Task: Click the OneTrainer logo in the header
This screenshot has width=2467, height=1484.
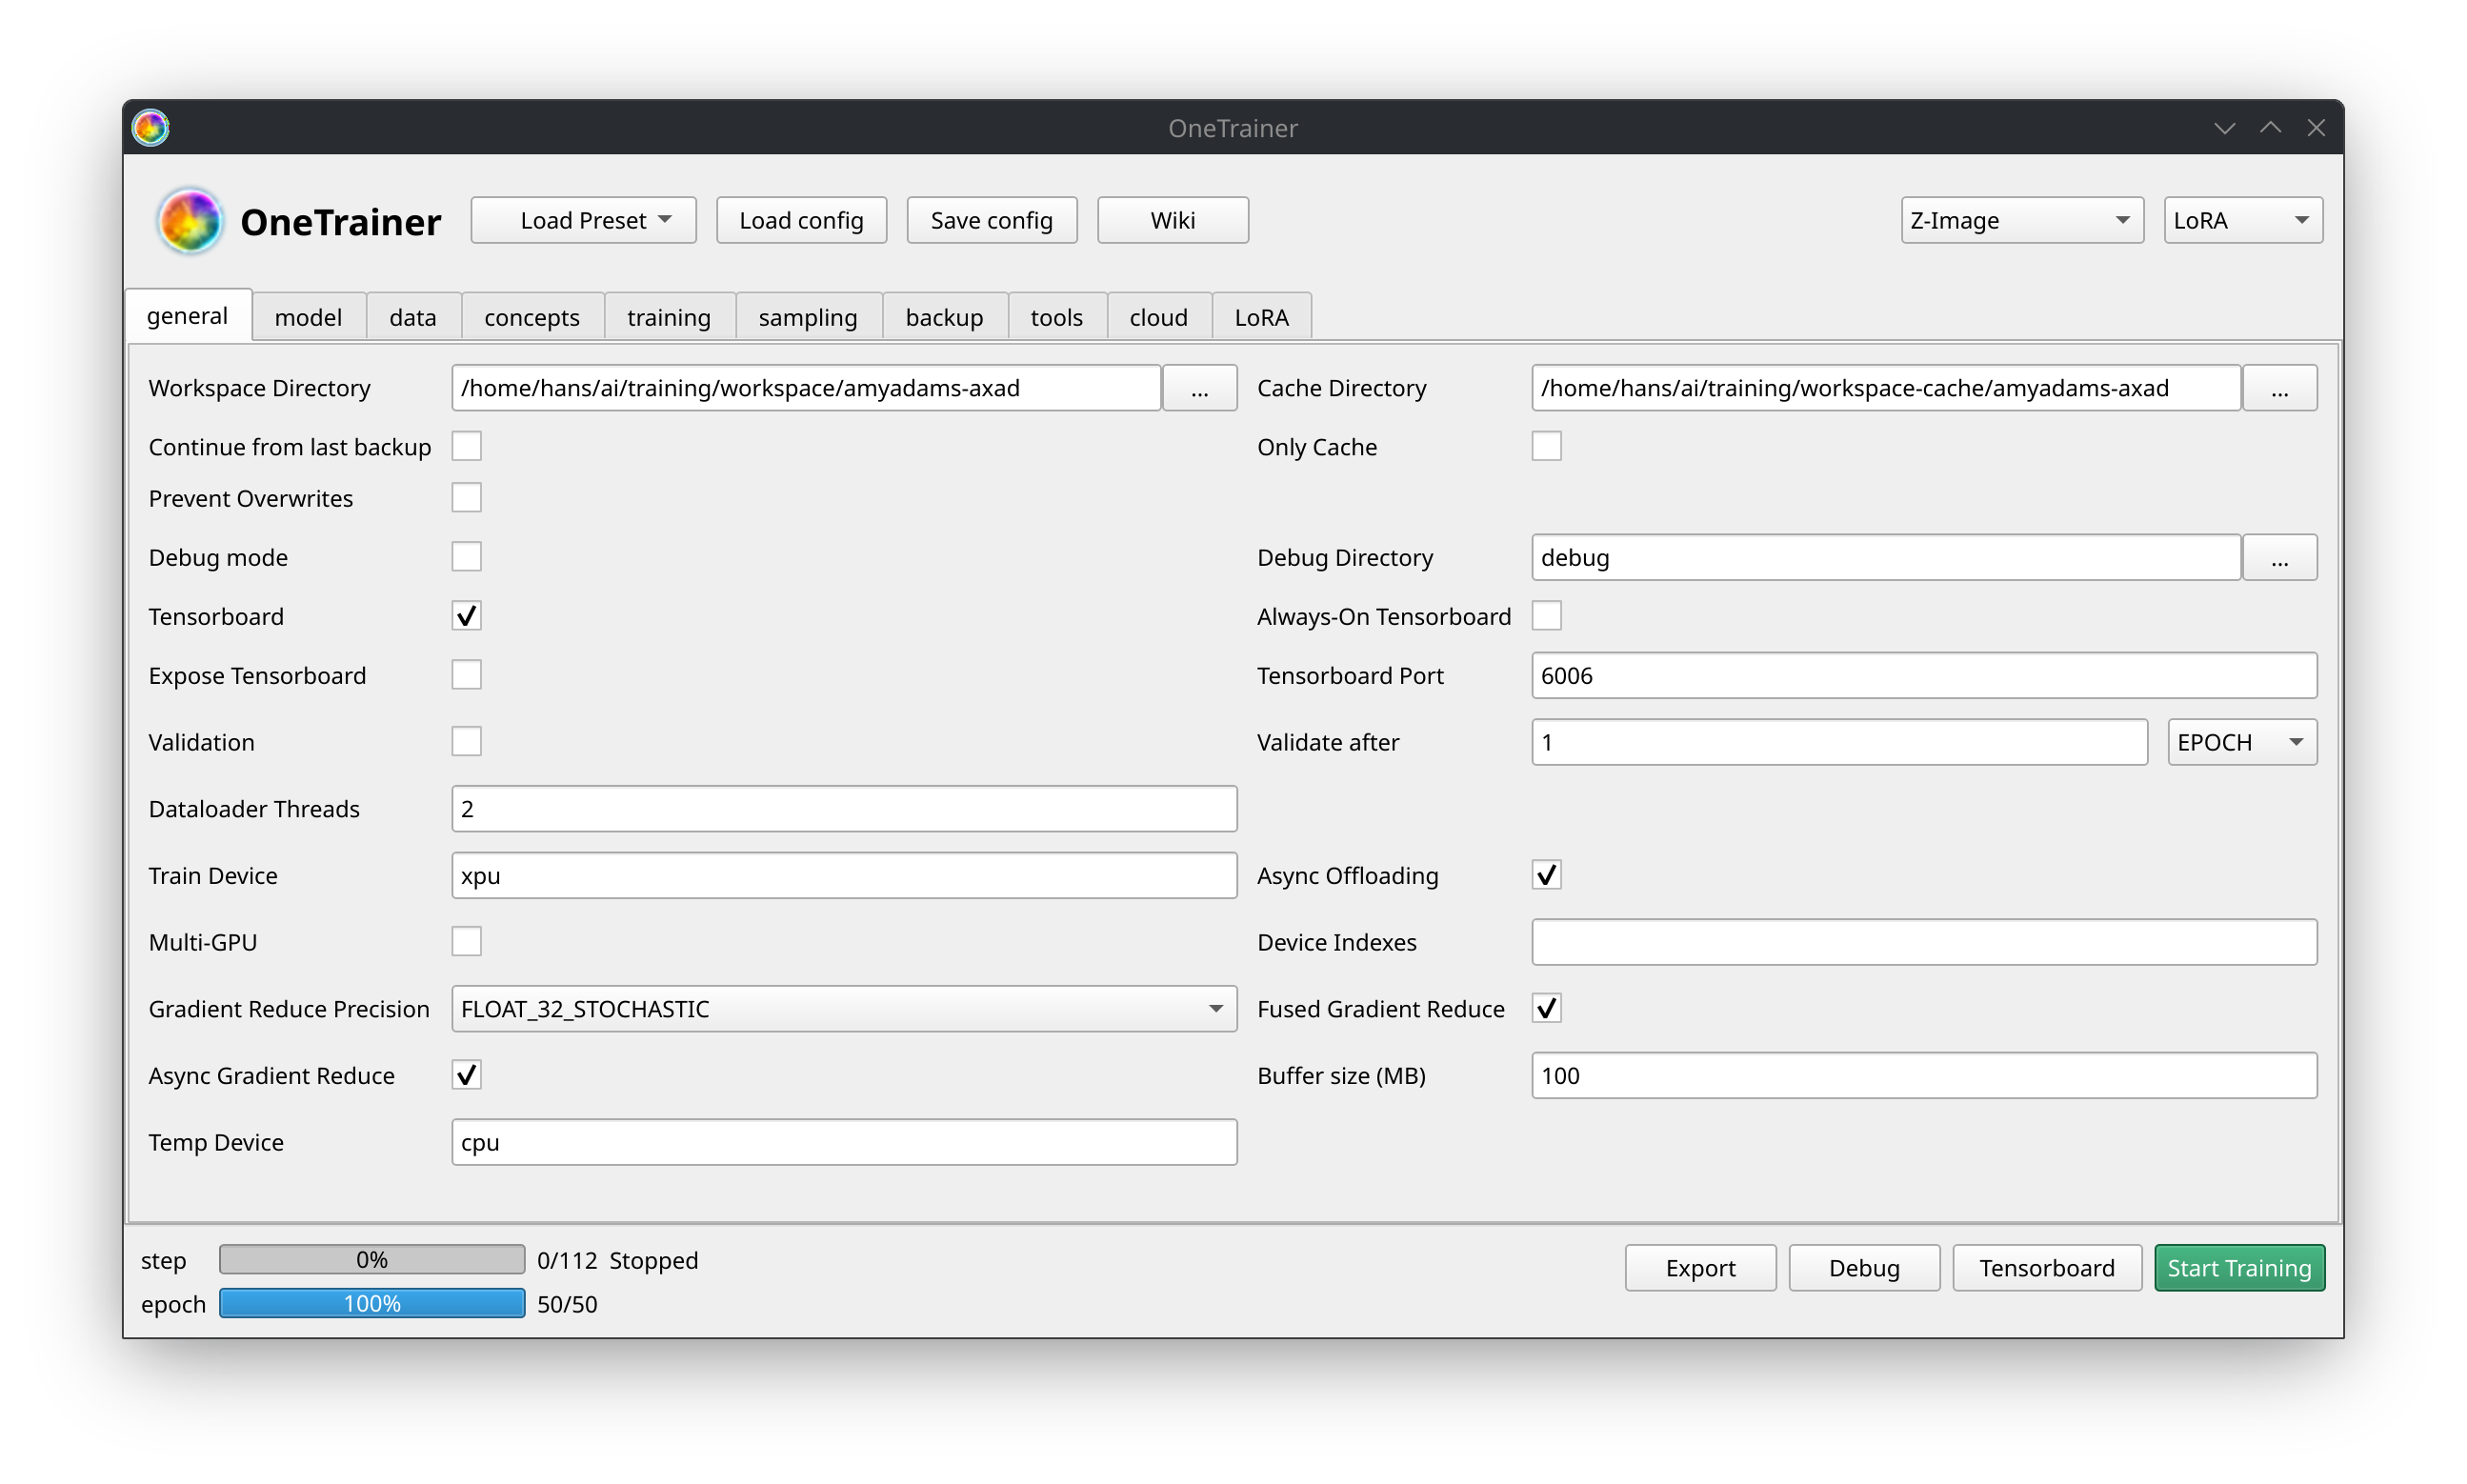Action: [x=189, y=221]
